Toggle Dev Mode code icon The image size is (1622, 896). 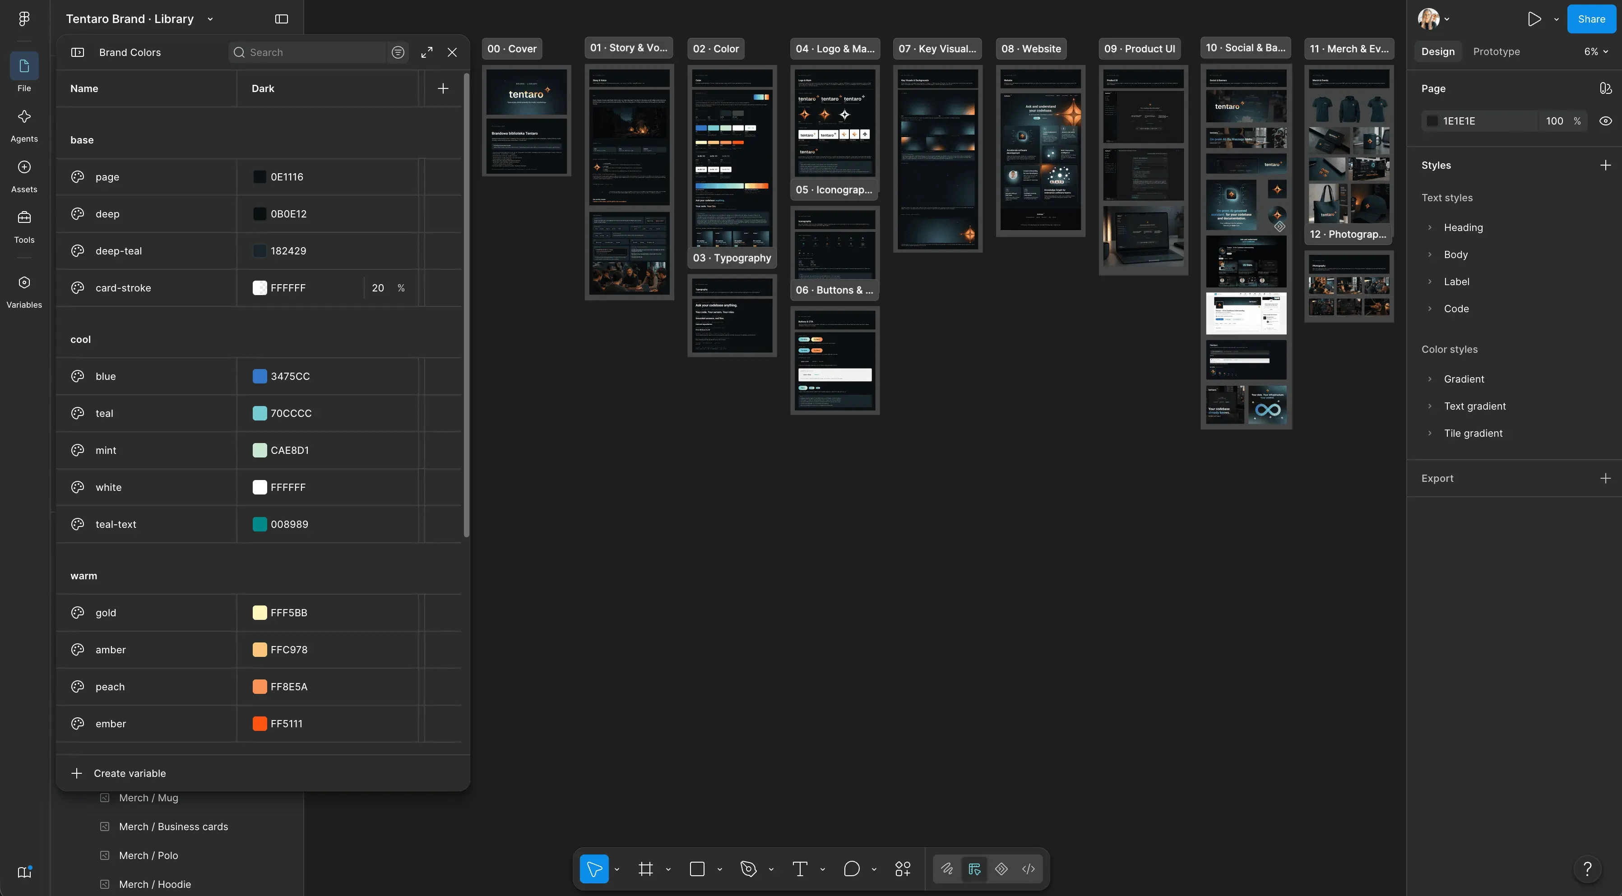[x=1028, y=869]
